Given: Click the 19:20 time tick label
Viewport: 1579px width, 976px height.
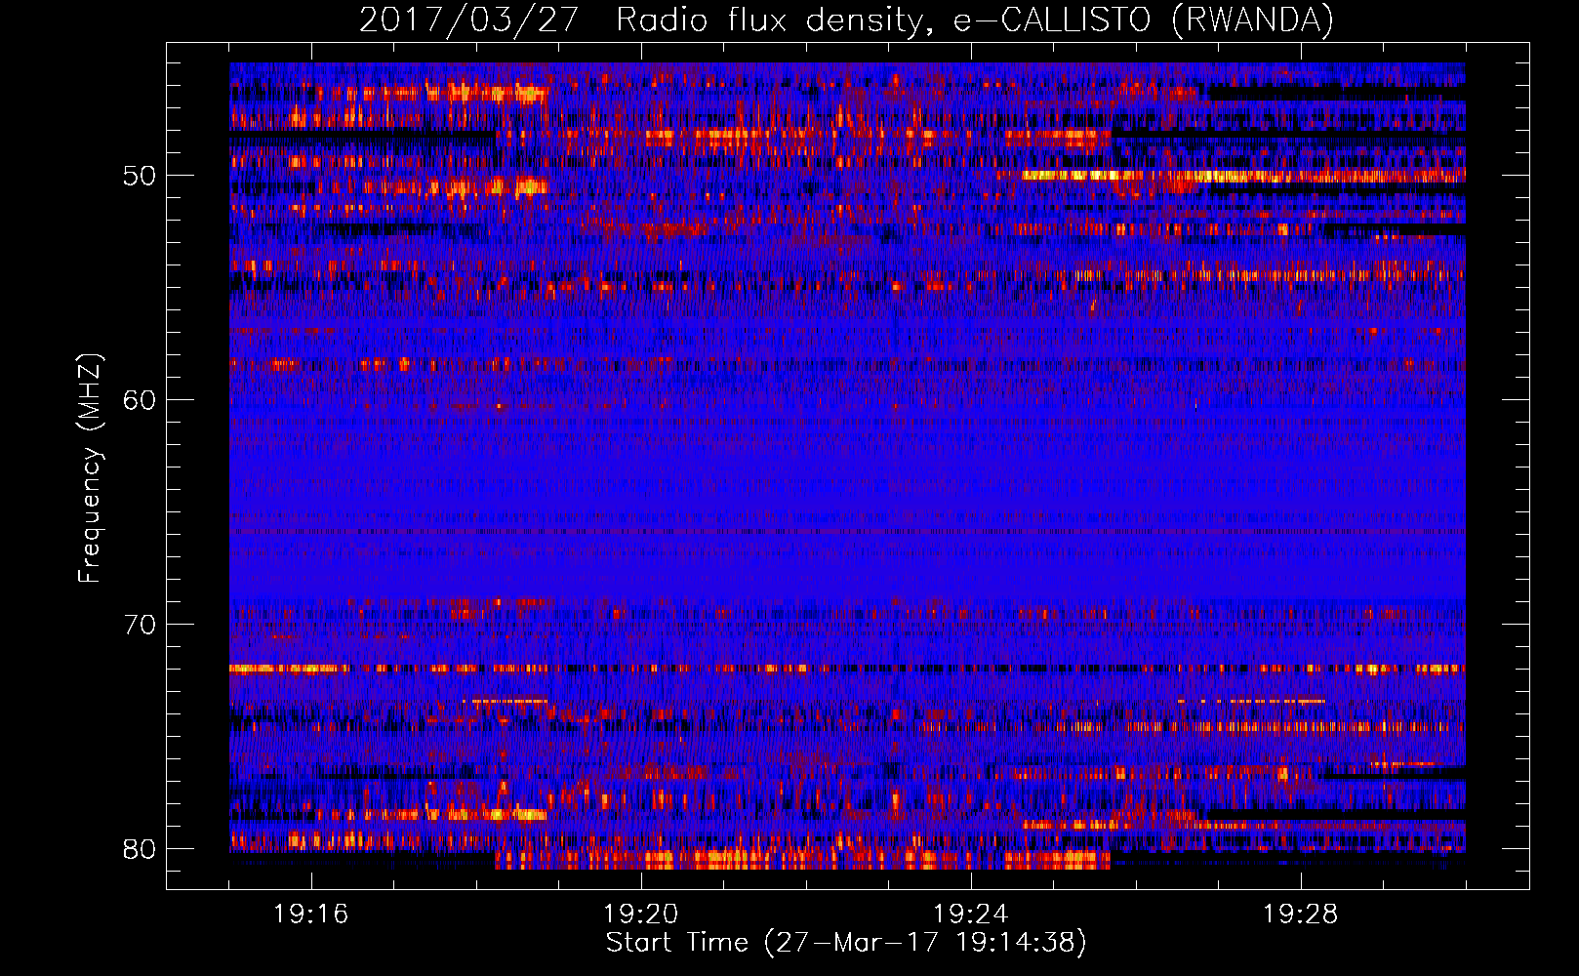Looking at the screenshot, I should pyautogui.click(x=641, y=915).
